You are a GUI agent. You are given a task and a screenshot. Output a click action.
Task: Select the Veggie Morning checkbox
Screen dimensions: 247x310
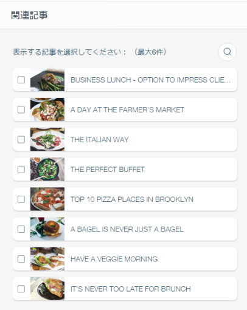[21, 259]
